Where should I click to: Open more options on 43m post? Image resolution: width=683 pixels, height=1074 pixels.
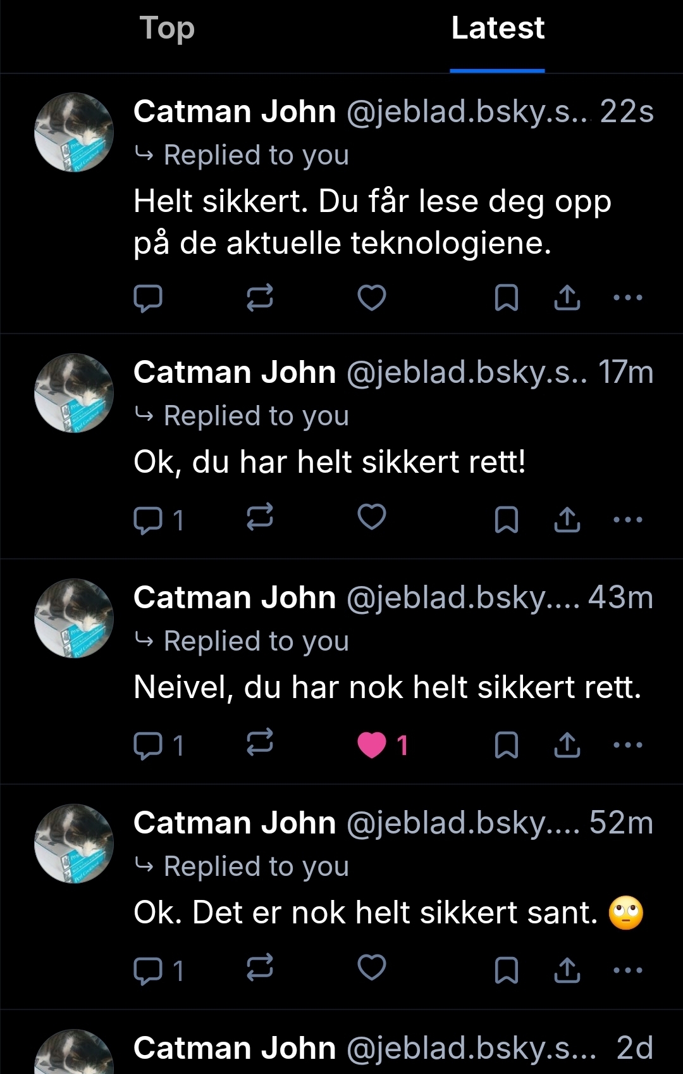(x=628, y=745)
